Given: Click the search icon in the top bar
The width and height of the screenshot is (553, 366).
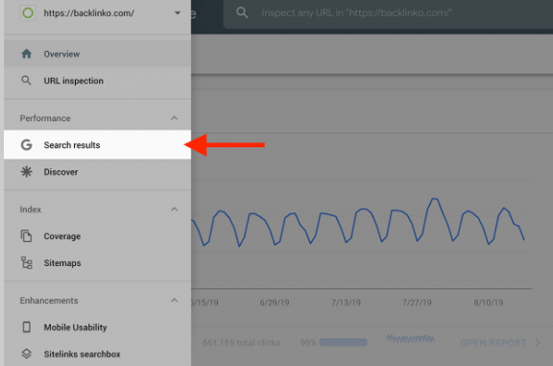Looking at the screenshot, I should tap(242, 13).
